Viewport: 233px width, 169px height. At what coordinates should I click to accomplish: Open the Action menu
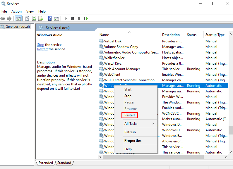tap(16, 11)
